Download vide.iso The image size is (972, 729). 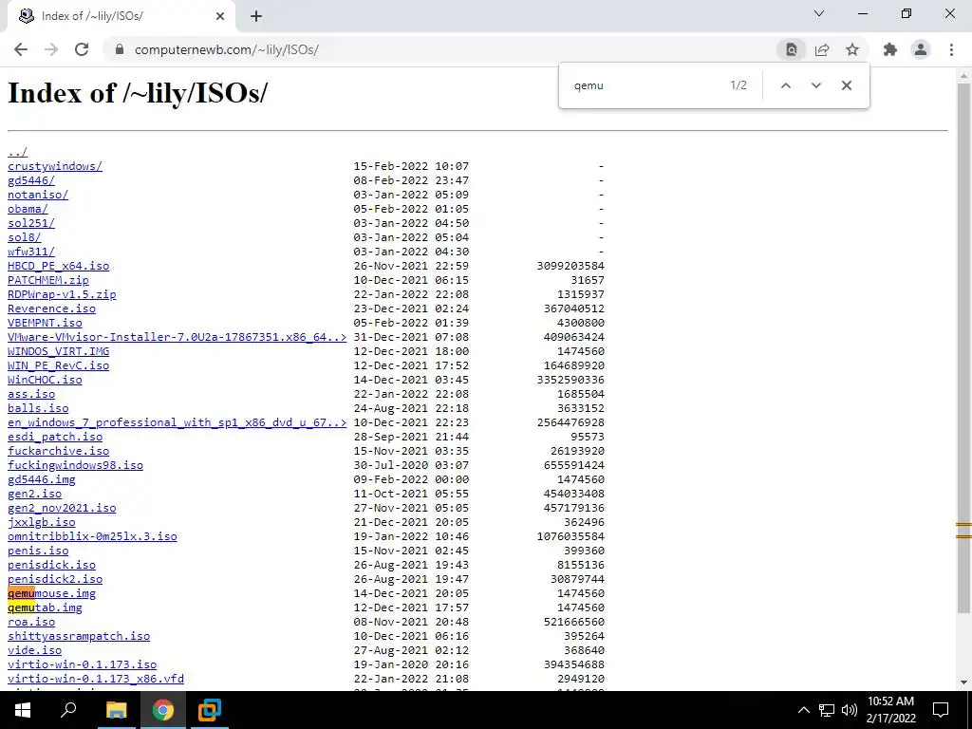coord(35,651)
